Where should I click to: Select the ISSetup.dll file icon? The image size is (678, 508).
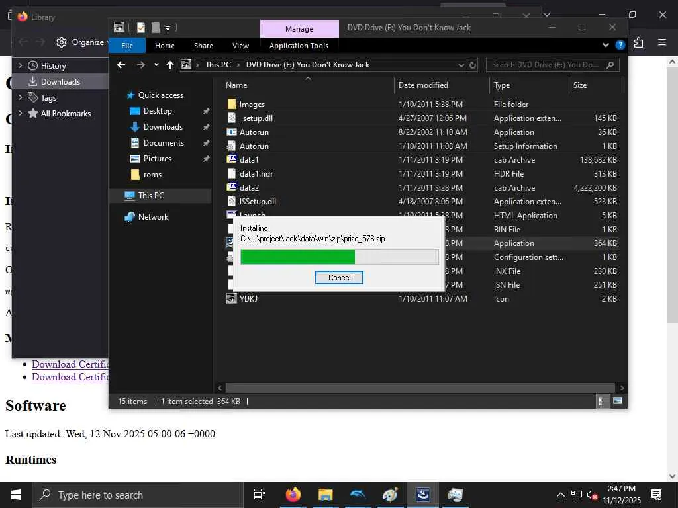point(232,201)
